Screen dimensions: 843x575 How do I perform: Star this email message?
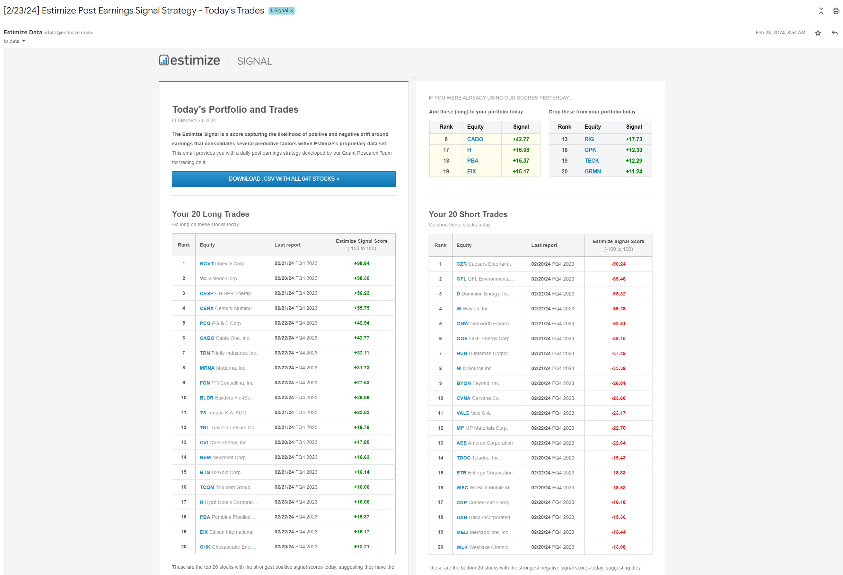[x=818, y=33]
